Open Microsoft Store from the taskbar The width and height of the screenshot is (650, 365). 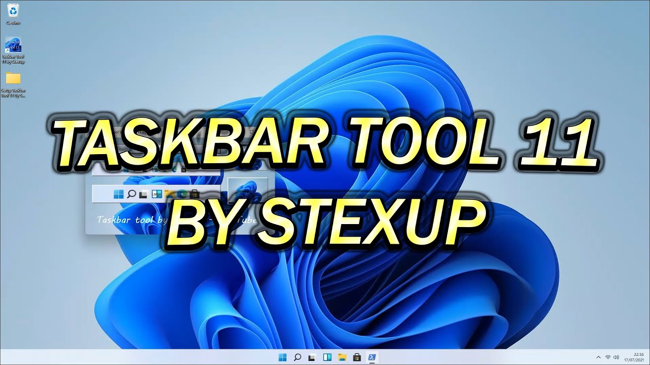(x=356, y=357)
